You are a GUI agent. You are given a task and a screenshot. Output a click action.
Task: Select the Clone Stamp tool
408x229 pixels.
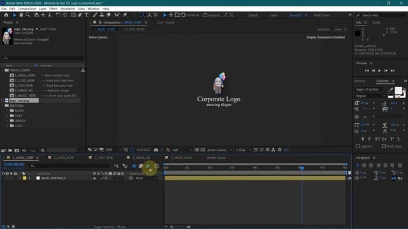102,15
